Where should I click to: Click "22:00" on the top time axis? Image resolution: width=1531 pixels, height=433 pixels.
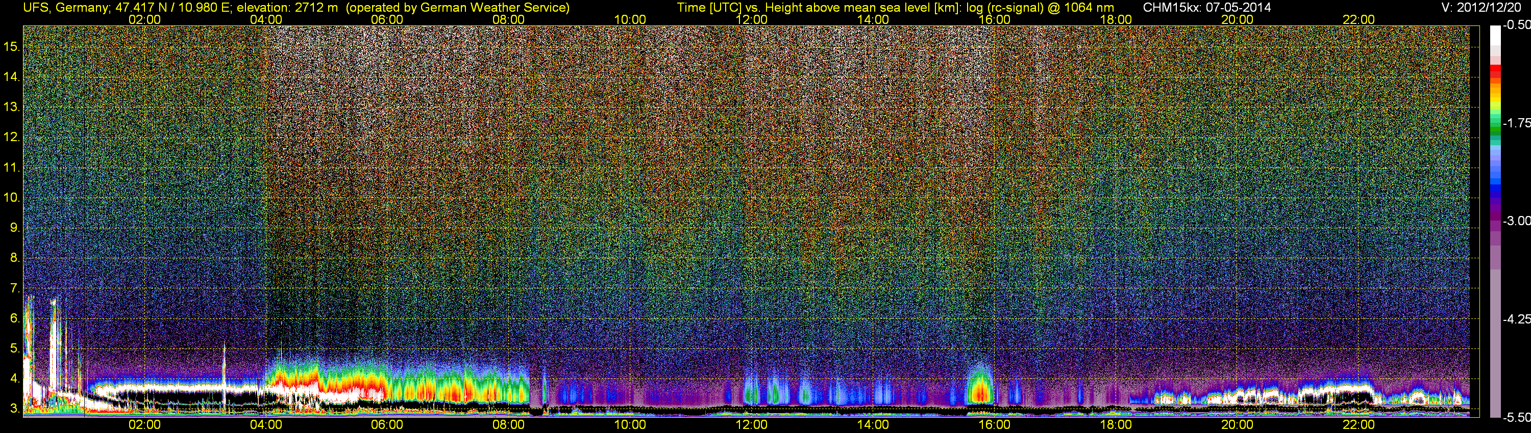(1359, 19)
